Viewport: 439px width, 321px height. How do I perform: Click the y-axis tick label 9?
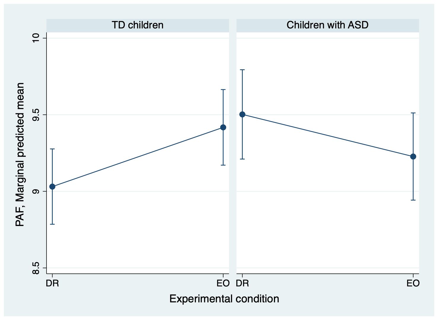tap(36, 191)
